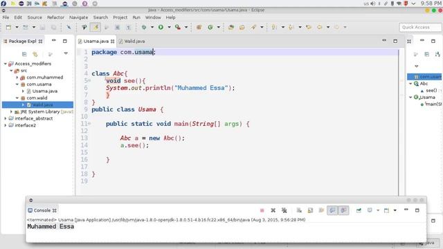443x249 pixels.
Task: Click the Back navigation arrow icon
Action: pyautogui.click(x=320, y=27)
